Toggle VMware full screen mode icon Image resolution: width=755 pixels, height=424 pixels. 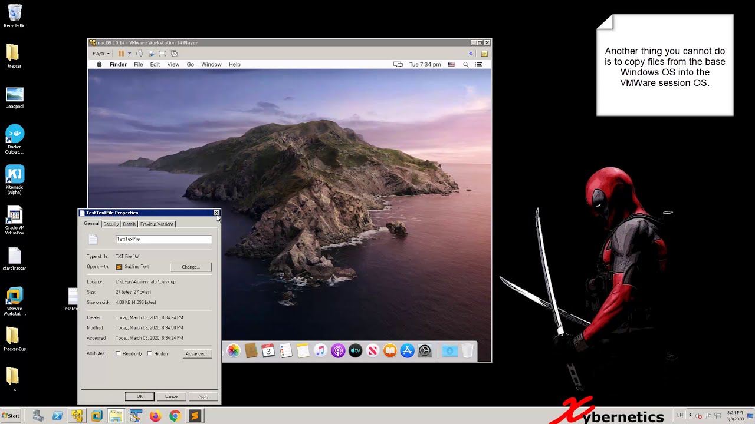162,53
